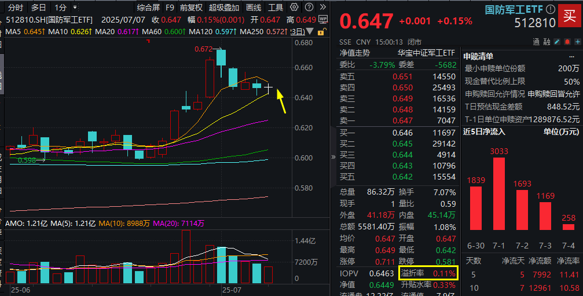This screenshot has width=583, height=296.
Task: Click sell-one price 0.647 row
Action: (x=398, y=120)
